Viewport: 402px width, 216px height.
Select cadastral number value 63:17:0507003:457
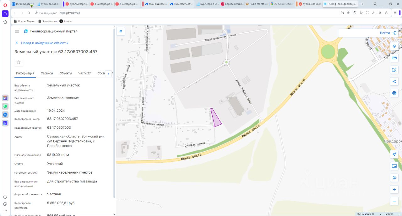click(62, 119)
